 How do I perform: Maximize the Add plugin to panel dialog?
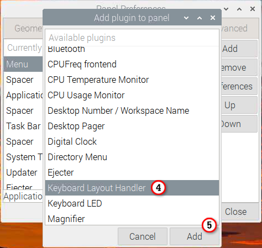coord(200,18)
